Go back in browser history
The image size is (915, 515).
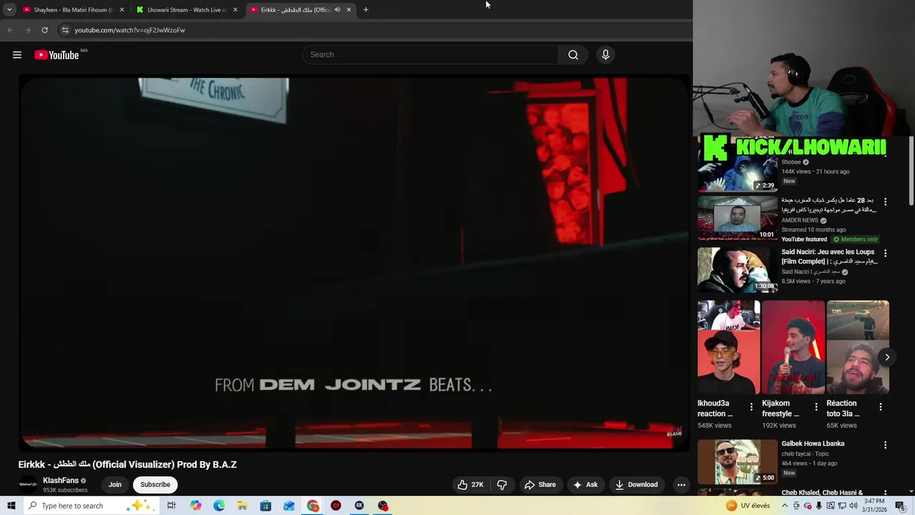[10, 30]
